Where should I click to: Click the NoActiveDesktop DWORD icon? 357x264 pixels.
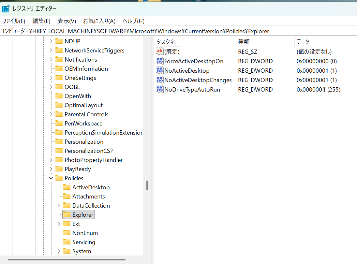click(160, 70)
